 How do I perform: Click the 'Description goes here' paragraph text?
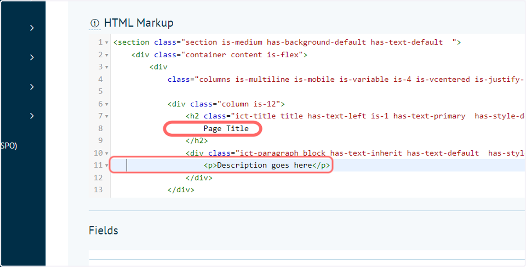click(264, 165)
